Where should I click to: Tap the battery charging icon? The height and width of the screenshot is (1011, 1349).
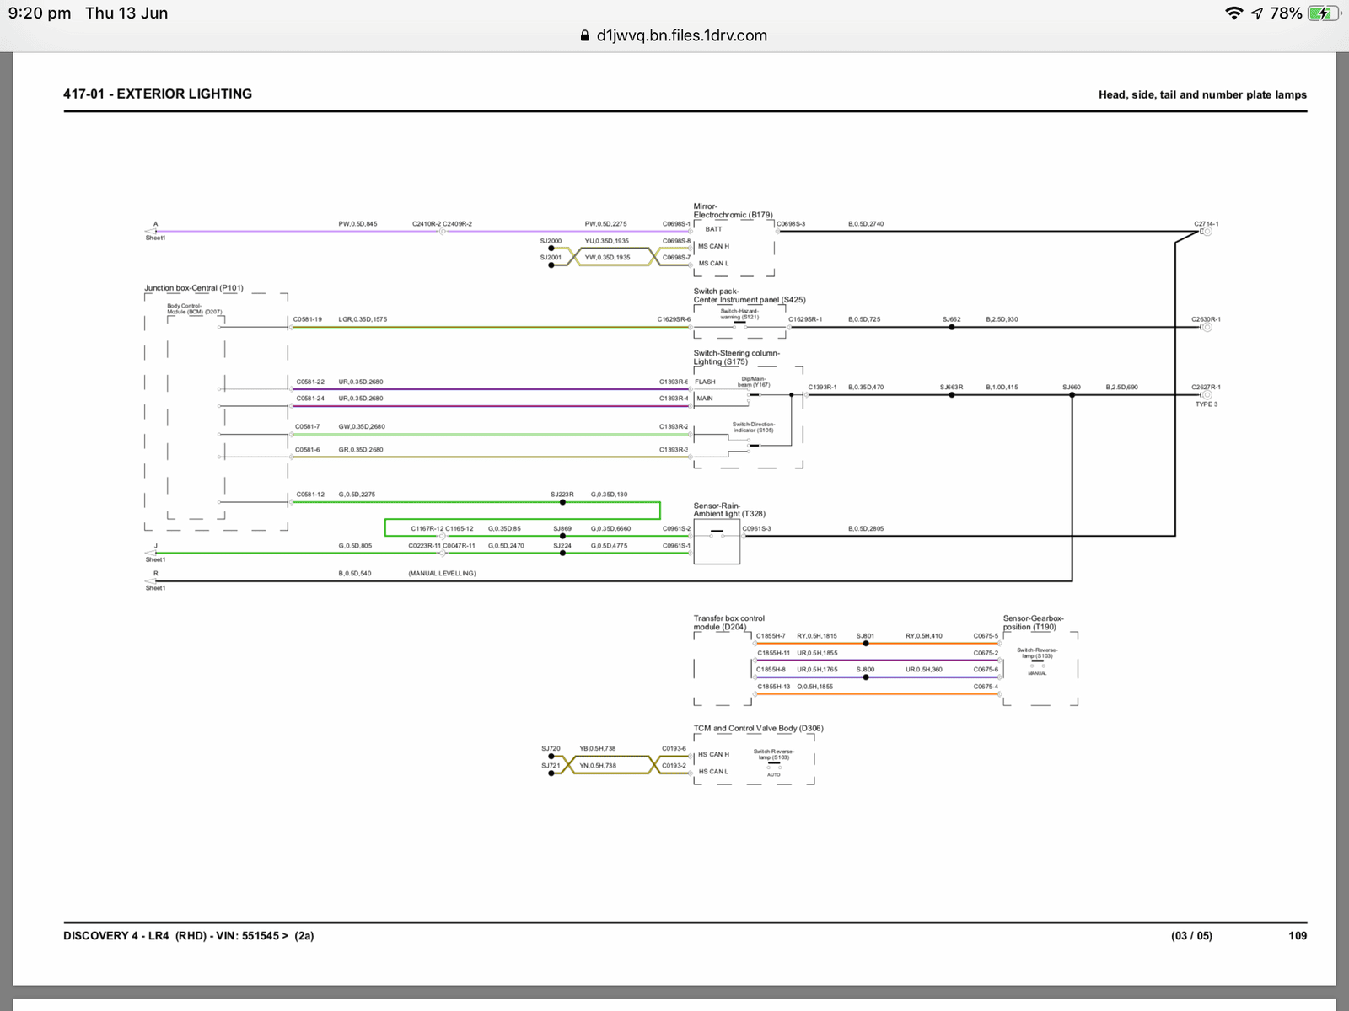pyautogui.click(x=1325, y=13)
